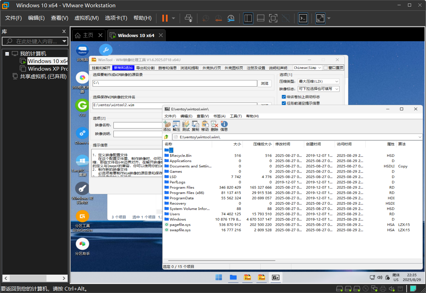Screen dimensions: 426x293
Task: Open the VMware 选项卡(T) menu
Action: point(116,18)
